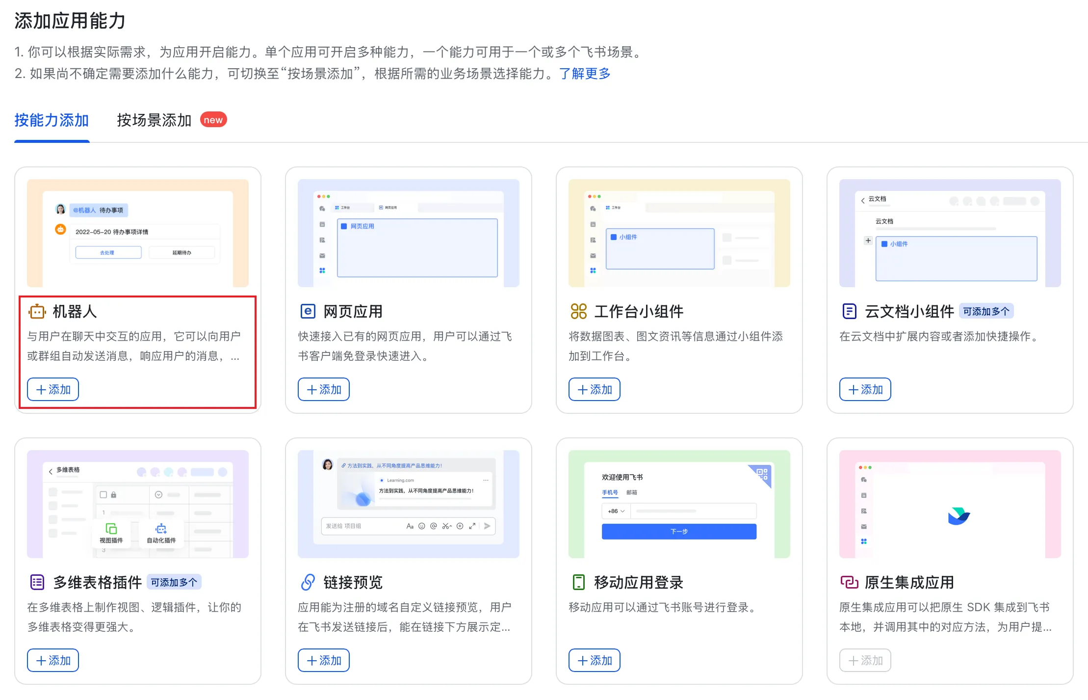Viewport: 1088px width, 700px height.
Task: Open the 了解更多 link
Action: pos(585,74)
